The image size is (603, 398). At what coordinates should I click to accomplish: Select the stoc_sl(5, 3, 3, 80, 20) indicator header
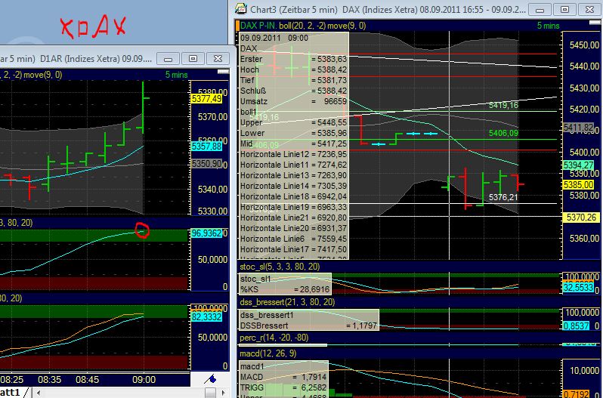click(x=279, y=267)
